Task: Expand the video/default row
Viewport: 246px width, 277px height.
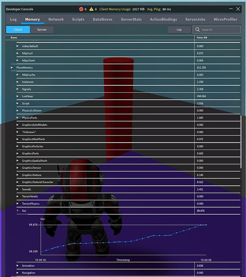Action: point(17,46)
